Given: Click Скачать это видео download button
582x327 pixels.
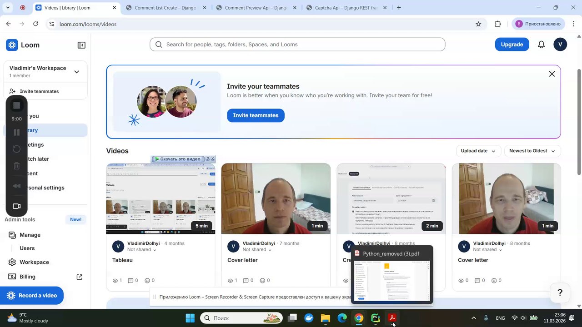Looking at the screenshot, I should tap(178, 159).
